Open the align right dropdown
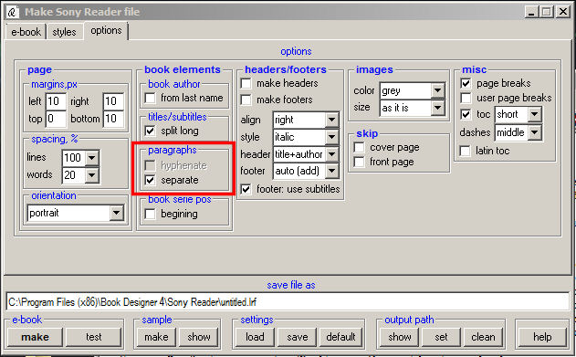 [331, 120]
